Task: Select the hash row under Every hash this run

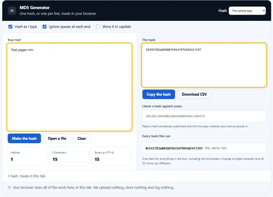Action: pos(204,148)
